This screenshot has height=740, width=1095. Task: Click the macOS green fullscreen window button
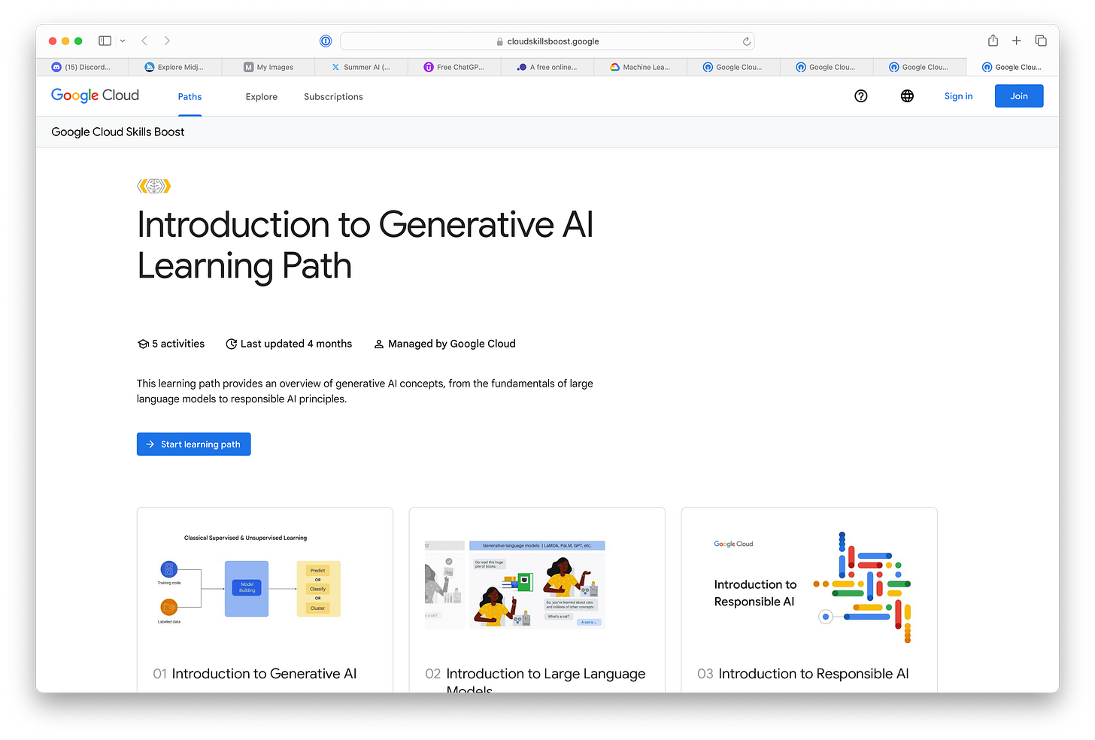click(x=78, y=41)
